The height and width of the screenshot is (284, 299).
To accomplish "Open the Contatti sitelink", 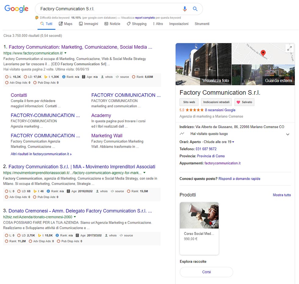I will (19, 95).
